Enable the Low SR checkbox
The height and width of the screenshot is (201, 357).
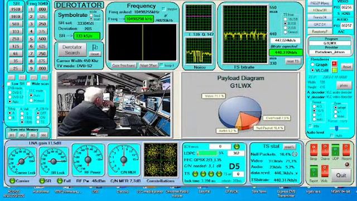(x=9, y=84)
